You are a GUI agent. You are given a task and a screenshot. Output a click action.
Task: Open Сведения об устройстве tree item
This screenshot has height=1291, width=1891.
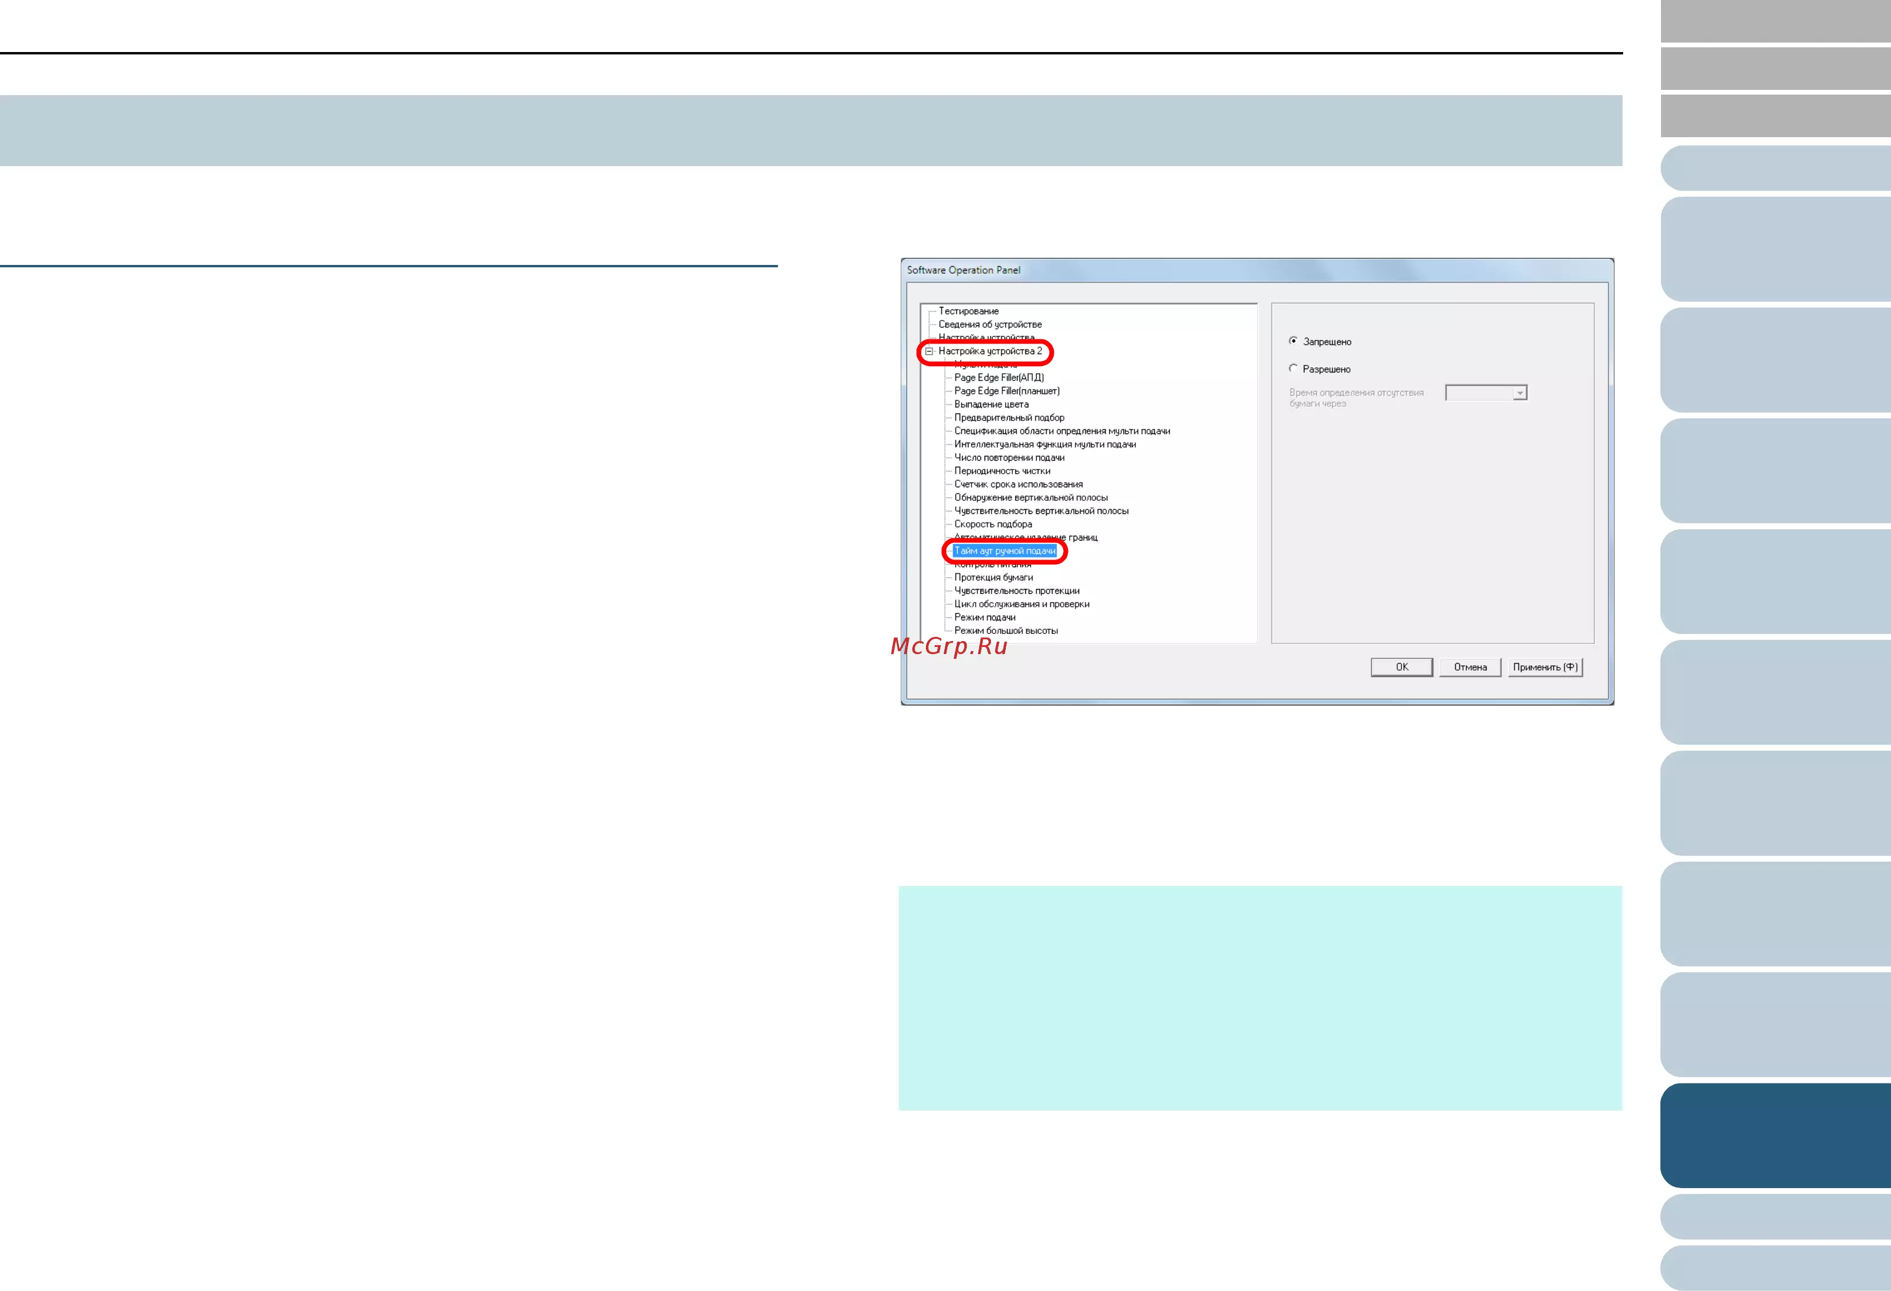pos(989,324)
